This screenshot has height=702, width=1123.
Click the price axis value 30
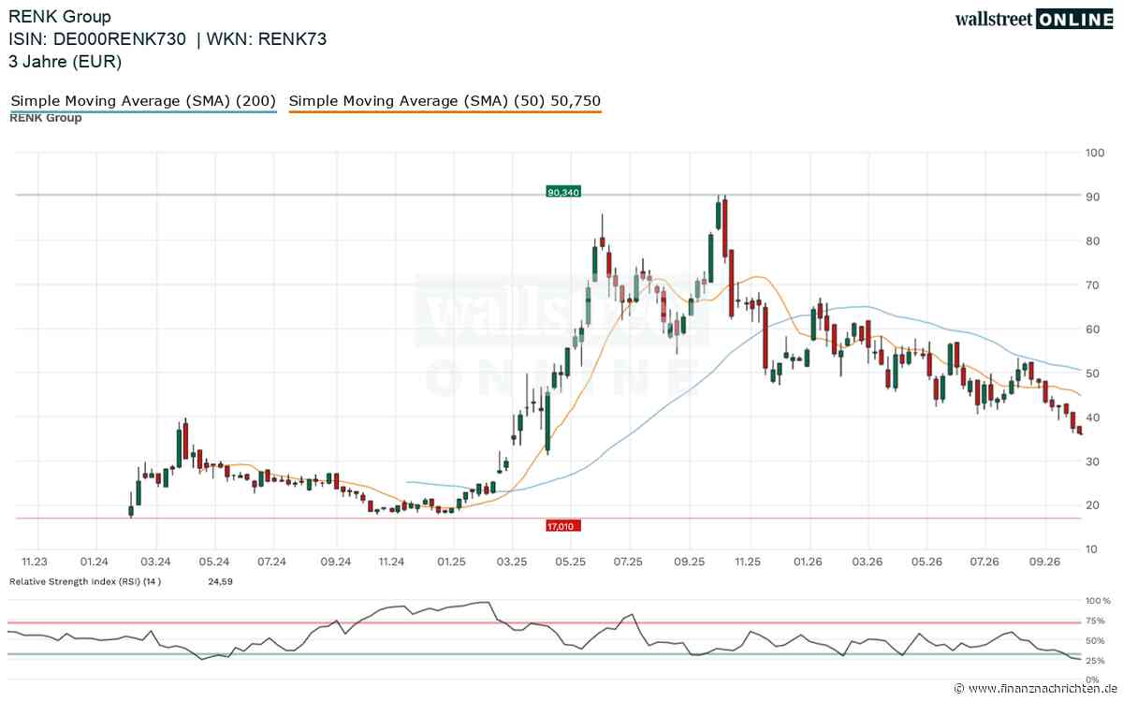(x=1093, y=461)
